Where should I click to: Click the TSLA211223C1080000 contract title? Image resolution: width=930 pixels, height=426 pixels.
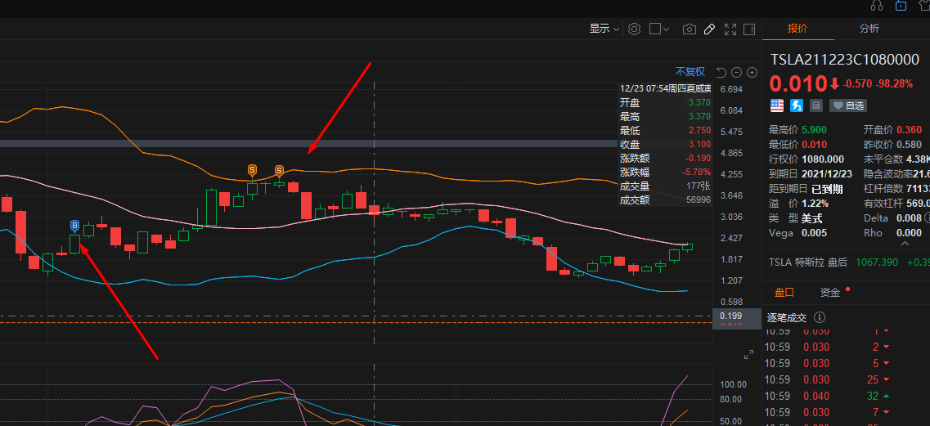(845, 60)
